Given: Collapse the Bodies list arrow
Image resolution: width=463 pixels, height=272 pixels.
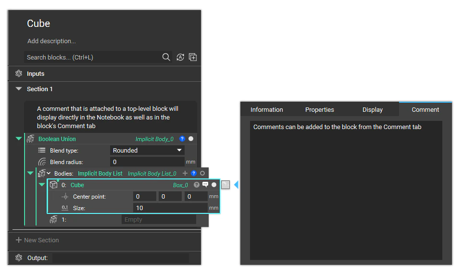Looking at the screenshot, I should (x=30, y=173).
